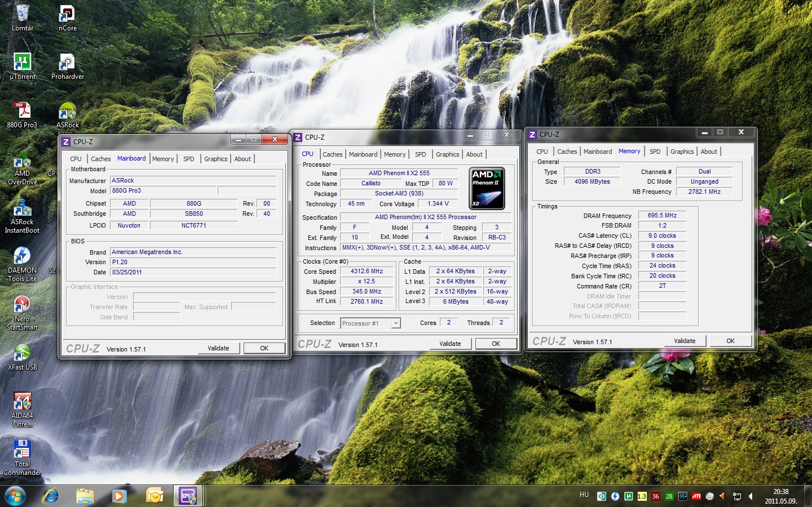Click the Level 3 cache value 6 MBytes

456,302
